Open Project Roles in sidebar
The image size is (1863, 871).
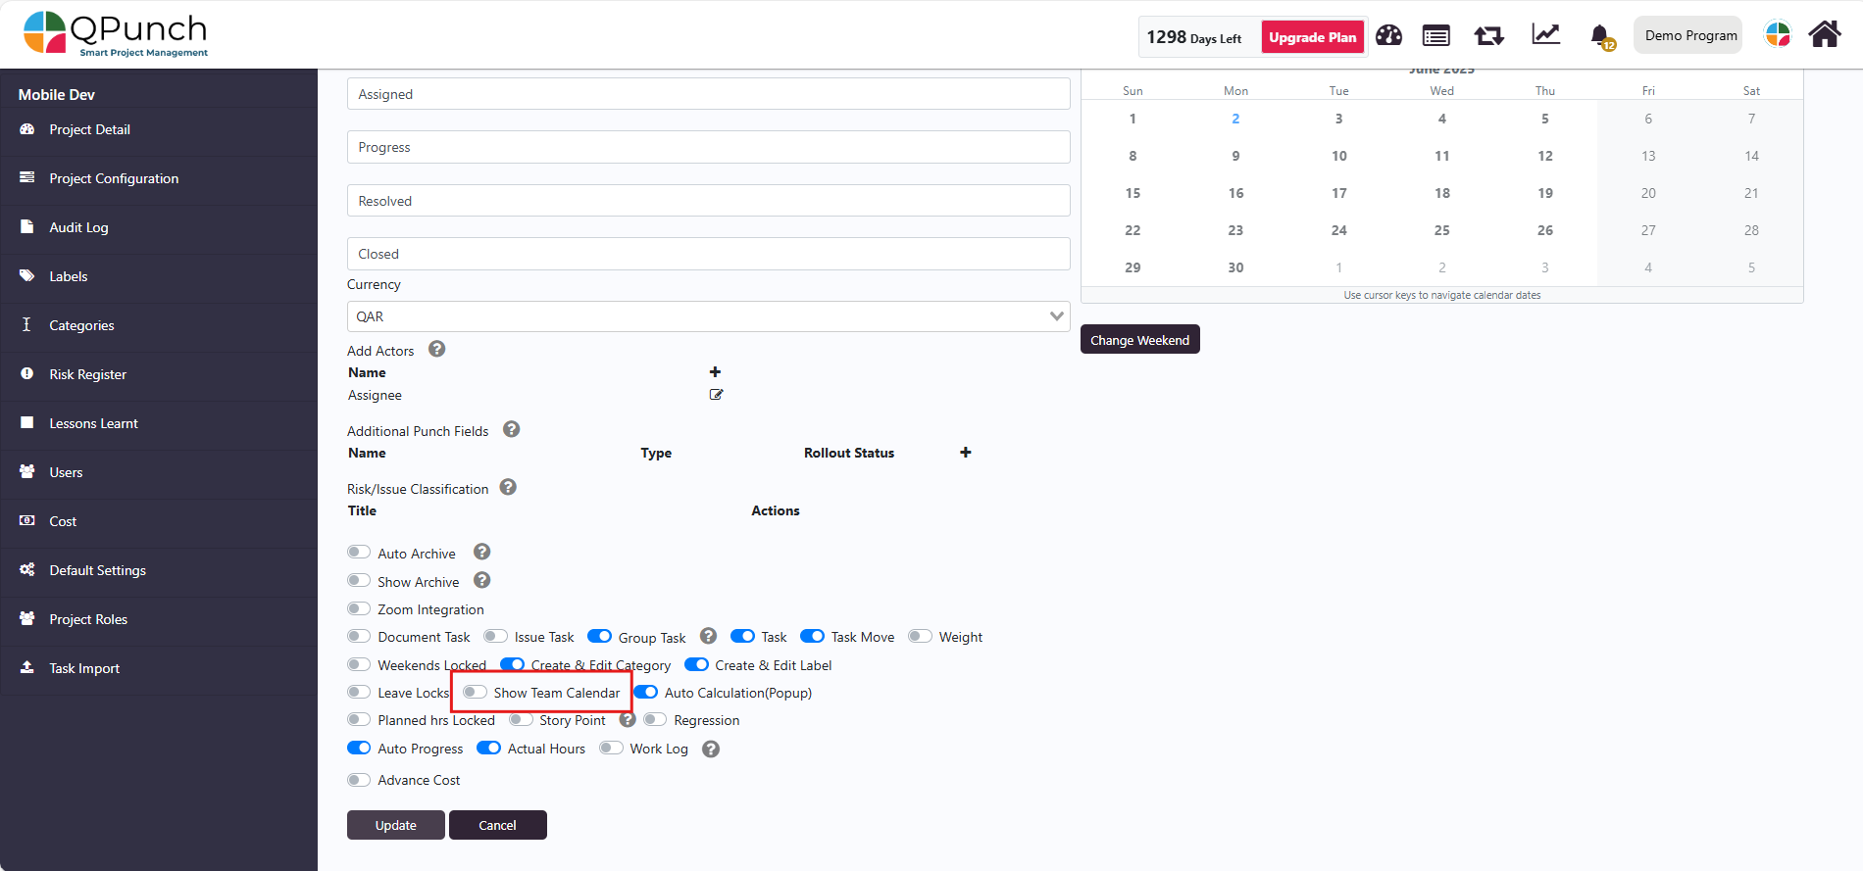pyautogui.click(x=159, y=620)
